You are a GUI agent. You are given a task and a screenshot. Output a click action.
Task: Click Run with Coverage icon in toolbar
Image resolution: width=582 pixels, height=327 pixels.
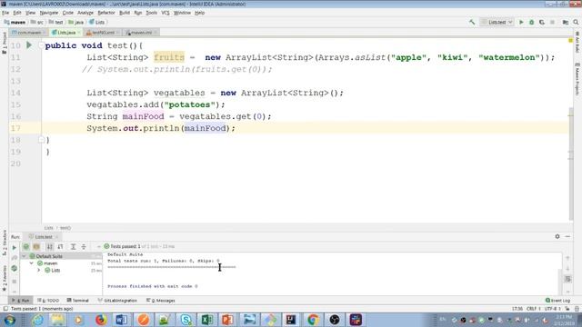542,22
